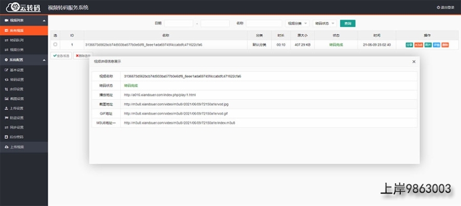Close the 视频详细信息展示 dialog

(414, 62)
